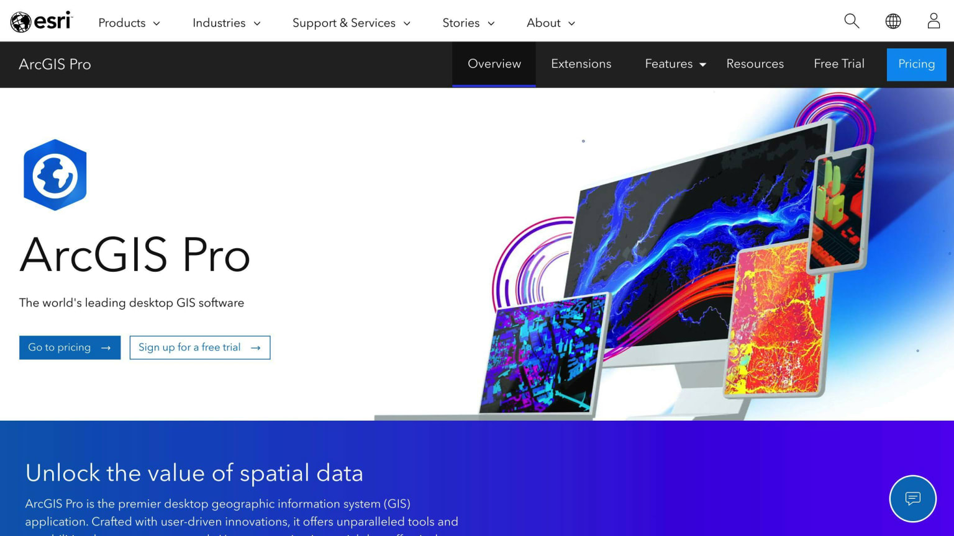This screenshot has width=954, height=536.
Task: Expand the Support & Services menu
Action: click(x=352, y=23)
